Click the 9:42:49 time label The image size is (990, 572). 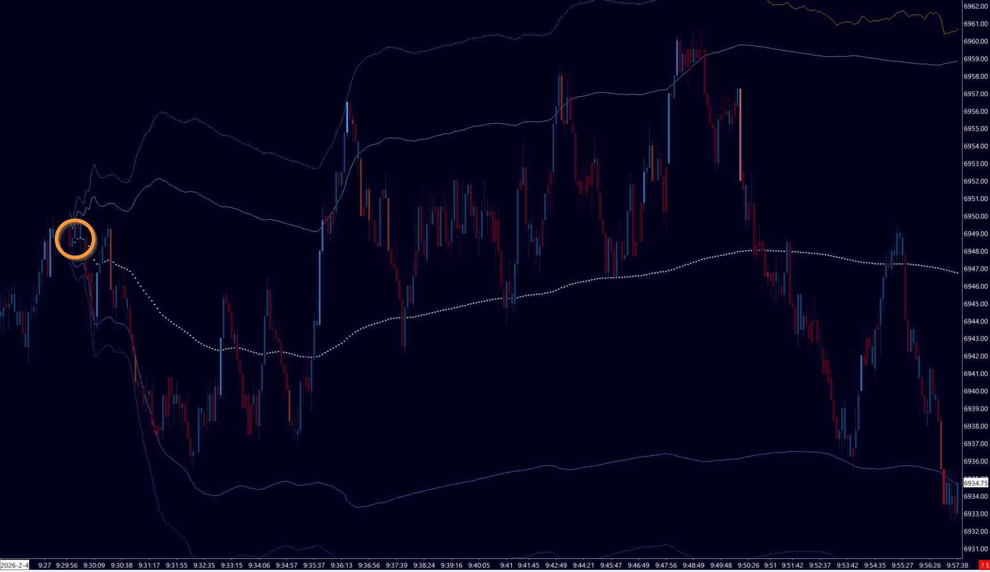(x=555, y=565)
